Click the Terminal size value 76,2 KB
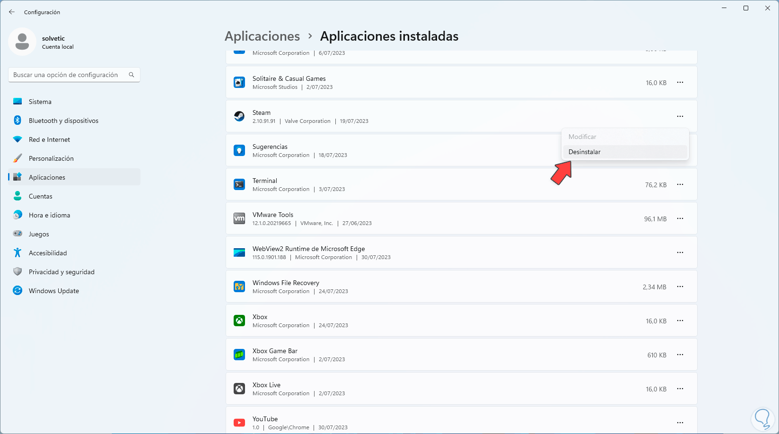Viewport: 779px width, 434px height. tap(656, 185)
